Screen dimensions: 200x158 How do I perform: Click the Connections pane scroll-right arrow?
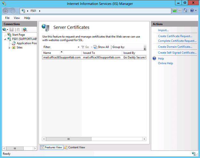tap(35, 148)
